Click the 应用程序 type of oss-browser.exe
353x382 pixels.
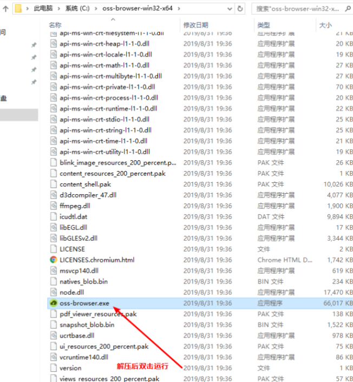coord(270,303)
